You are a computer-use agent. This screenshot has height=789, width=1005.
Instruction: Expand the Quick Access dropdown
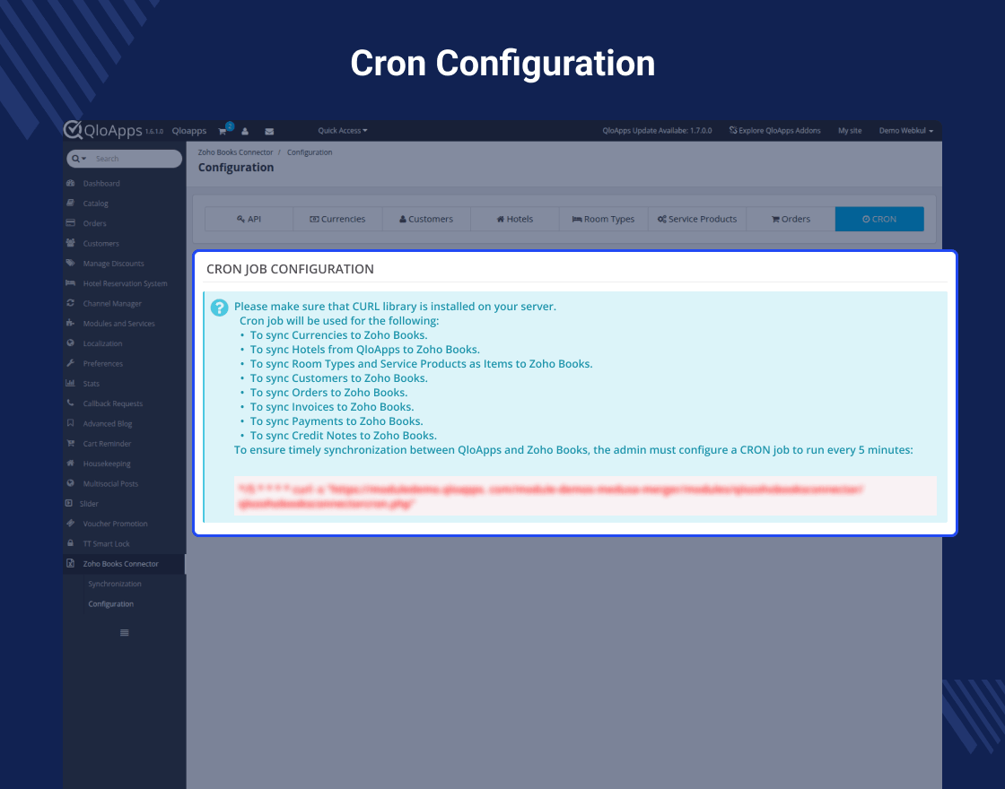coord(342,131)
